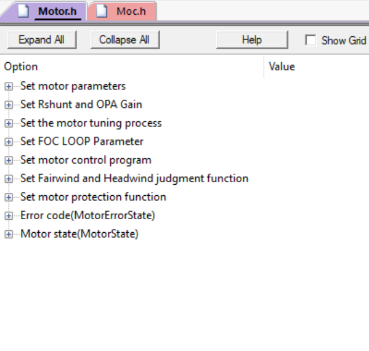Expand Set Rshunt and OPA Gain
This screenshot has width=369, height=351.
pos(9,105)
